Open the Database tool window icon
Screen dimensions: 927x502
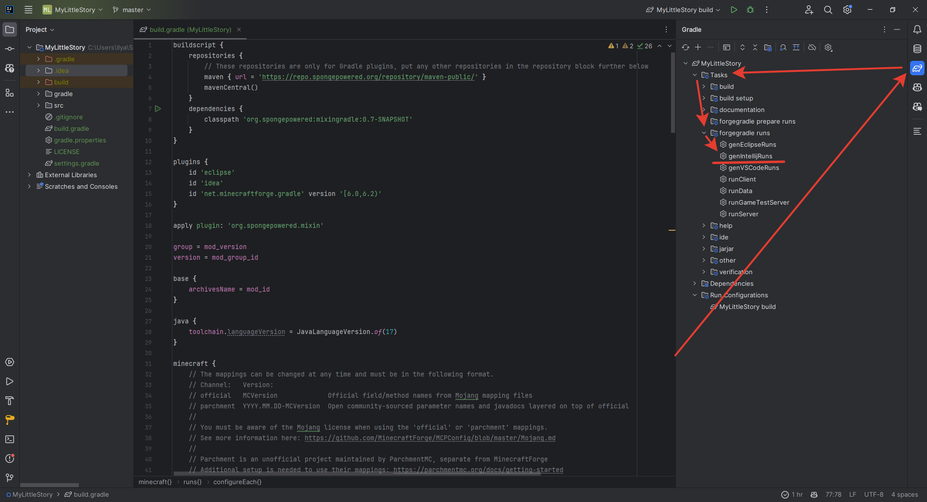coord(917,49)
